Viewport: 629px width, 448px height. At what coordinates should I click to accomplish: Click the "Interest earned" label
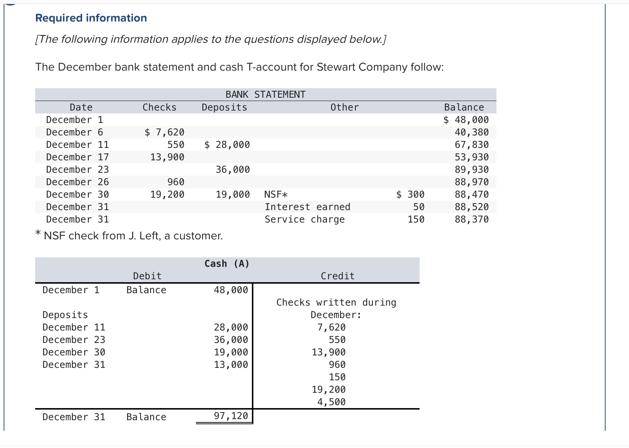tap(308, 207)
